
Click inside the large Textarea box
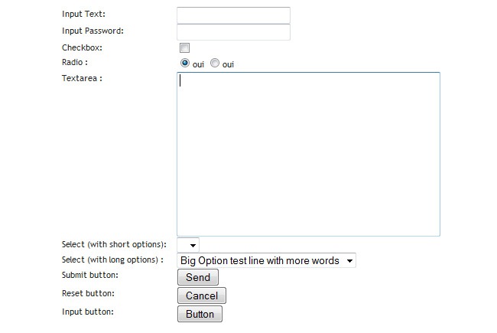[x=308, y=154]
